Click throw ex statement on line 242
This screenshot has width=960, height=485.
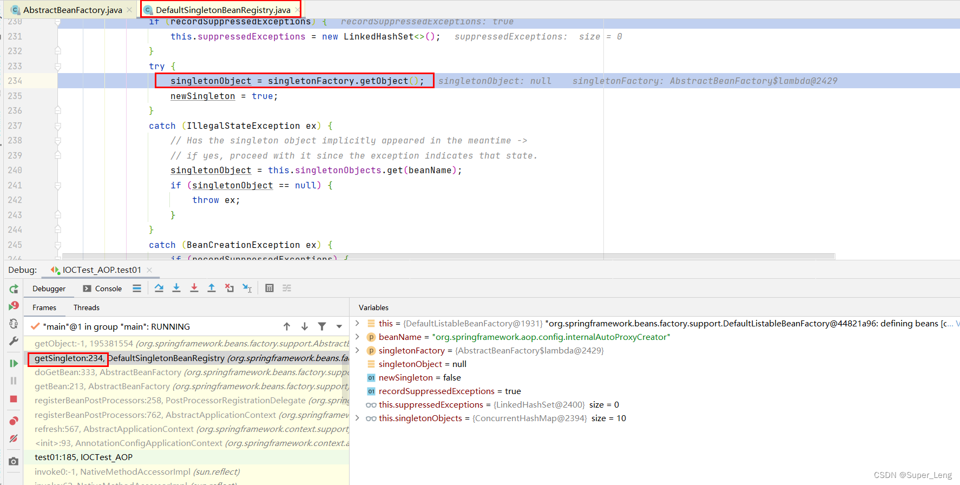pos(216,200)
